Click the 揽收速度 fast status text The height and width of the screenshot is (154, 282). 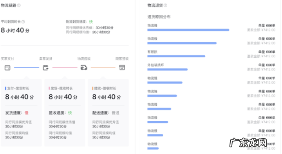70,113
